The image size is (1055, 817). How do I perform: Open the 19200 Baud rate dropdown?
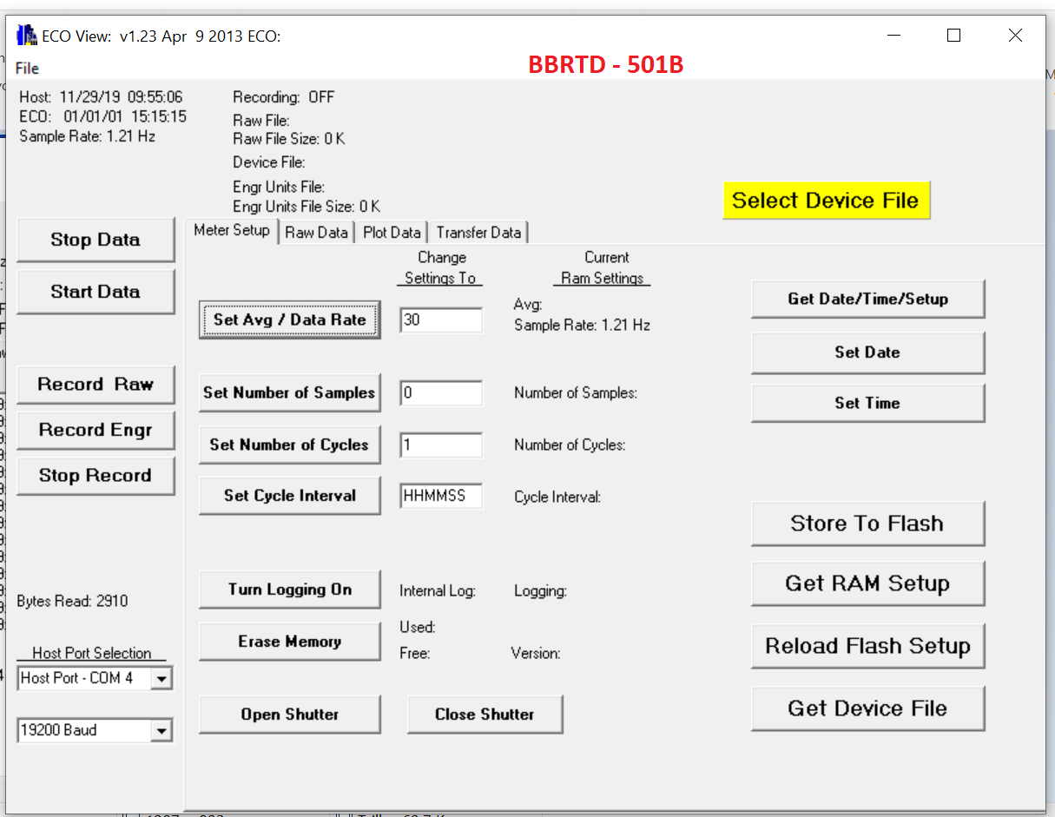point(162,731)
